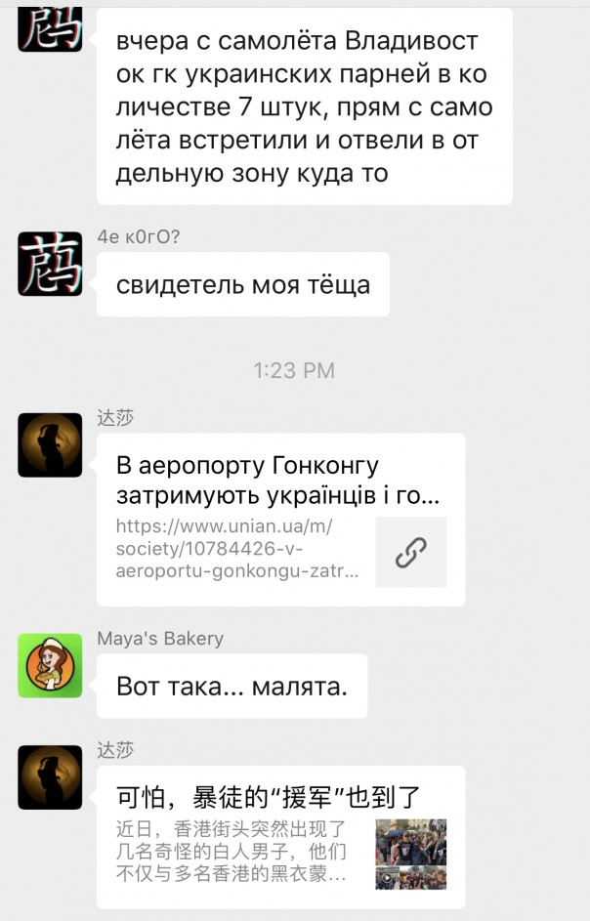
Task: Open 达莎's avatar beside the unian link
Action: coord(50,444)
